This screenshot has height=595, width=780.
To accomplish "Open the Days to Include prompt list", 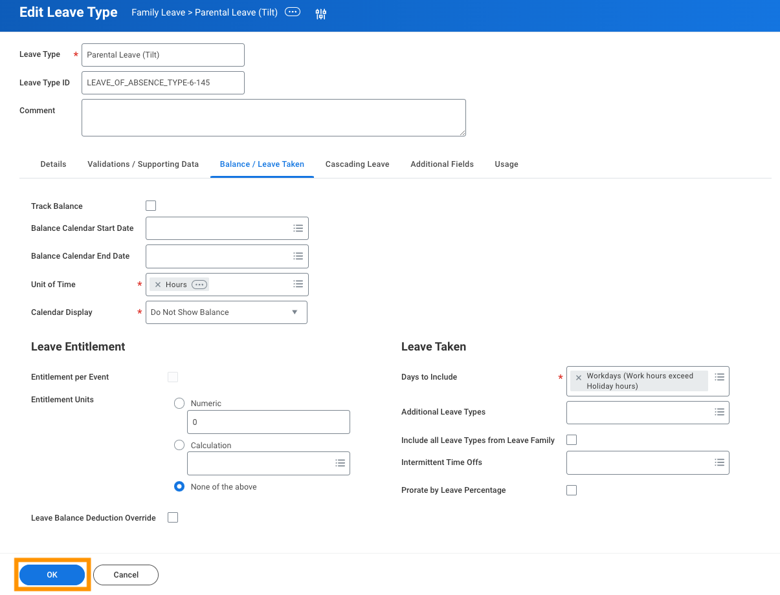I will 719,376.
